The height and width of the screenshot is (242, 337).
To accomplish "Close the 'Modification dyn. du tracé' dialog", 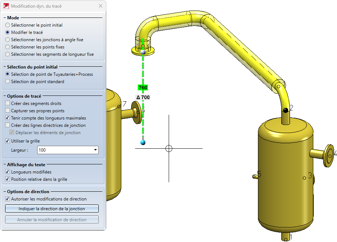I will tap(100, 6).
